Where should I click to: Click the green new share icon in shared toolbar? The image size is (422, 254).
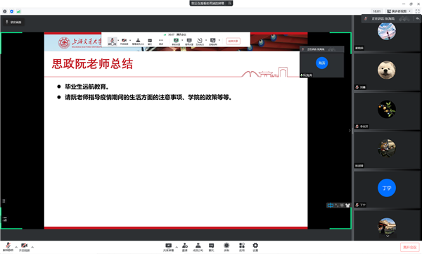click(176, 42)
